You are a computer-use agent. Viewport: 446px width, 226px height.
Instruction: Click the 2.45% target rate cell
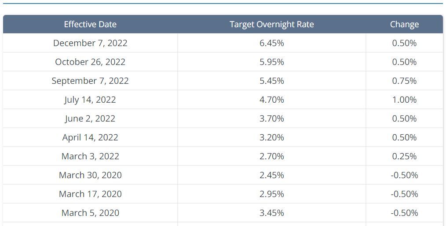[272, 175]
